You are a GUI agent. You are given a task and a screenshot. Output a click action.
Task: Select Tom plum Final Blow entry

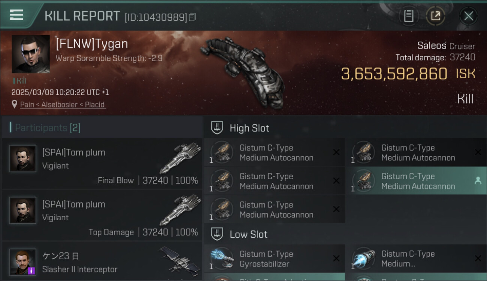point(102,163)
